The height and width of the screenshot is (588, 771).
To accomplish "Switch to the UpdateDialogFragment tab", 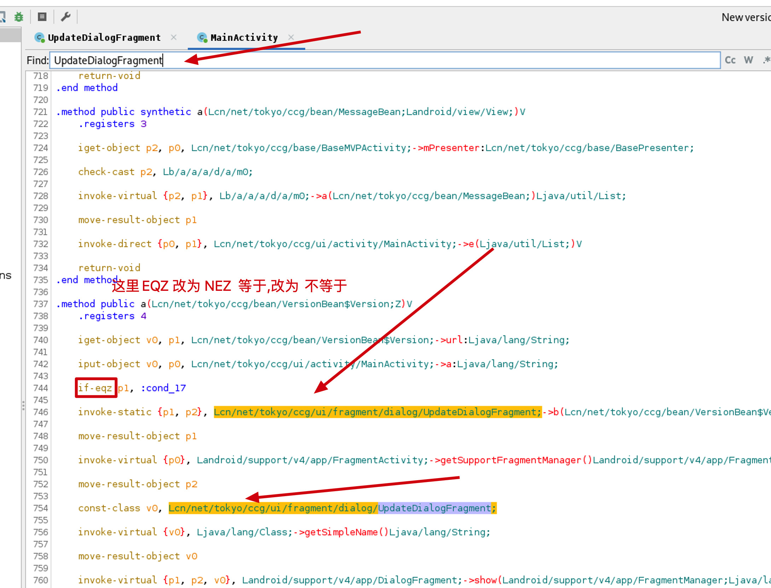I will (x=104, y=37).
